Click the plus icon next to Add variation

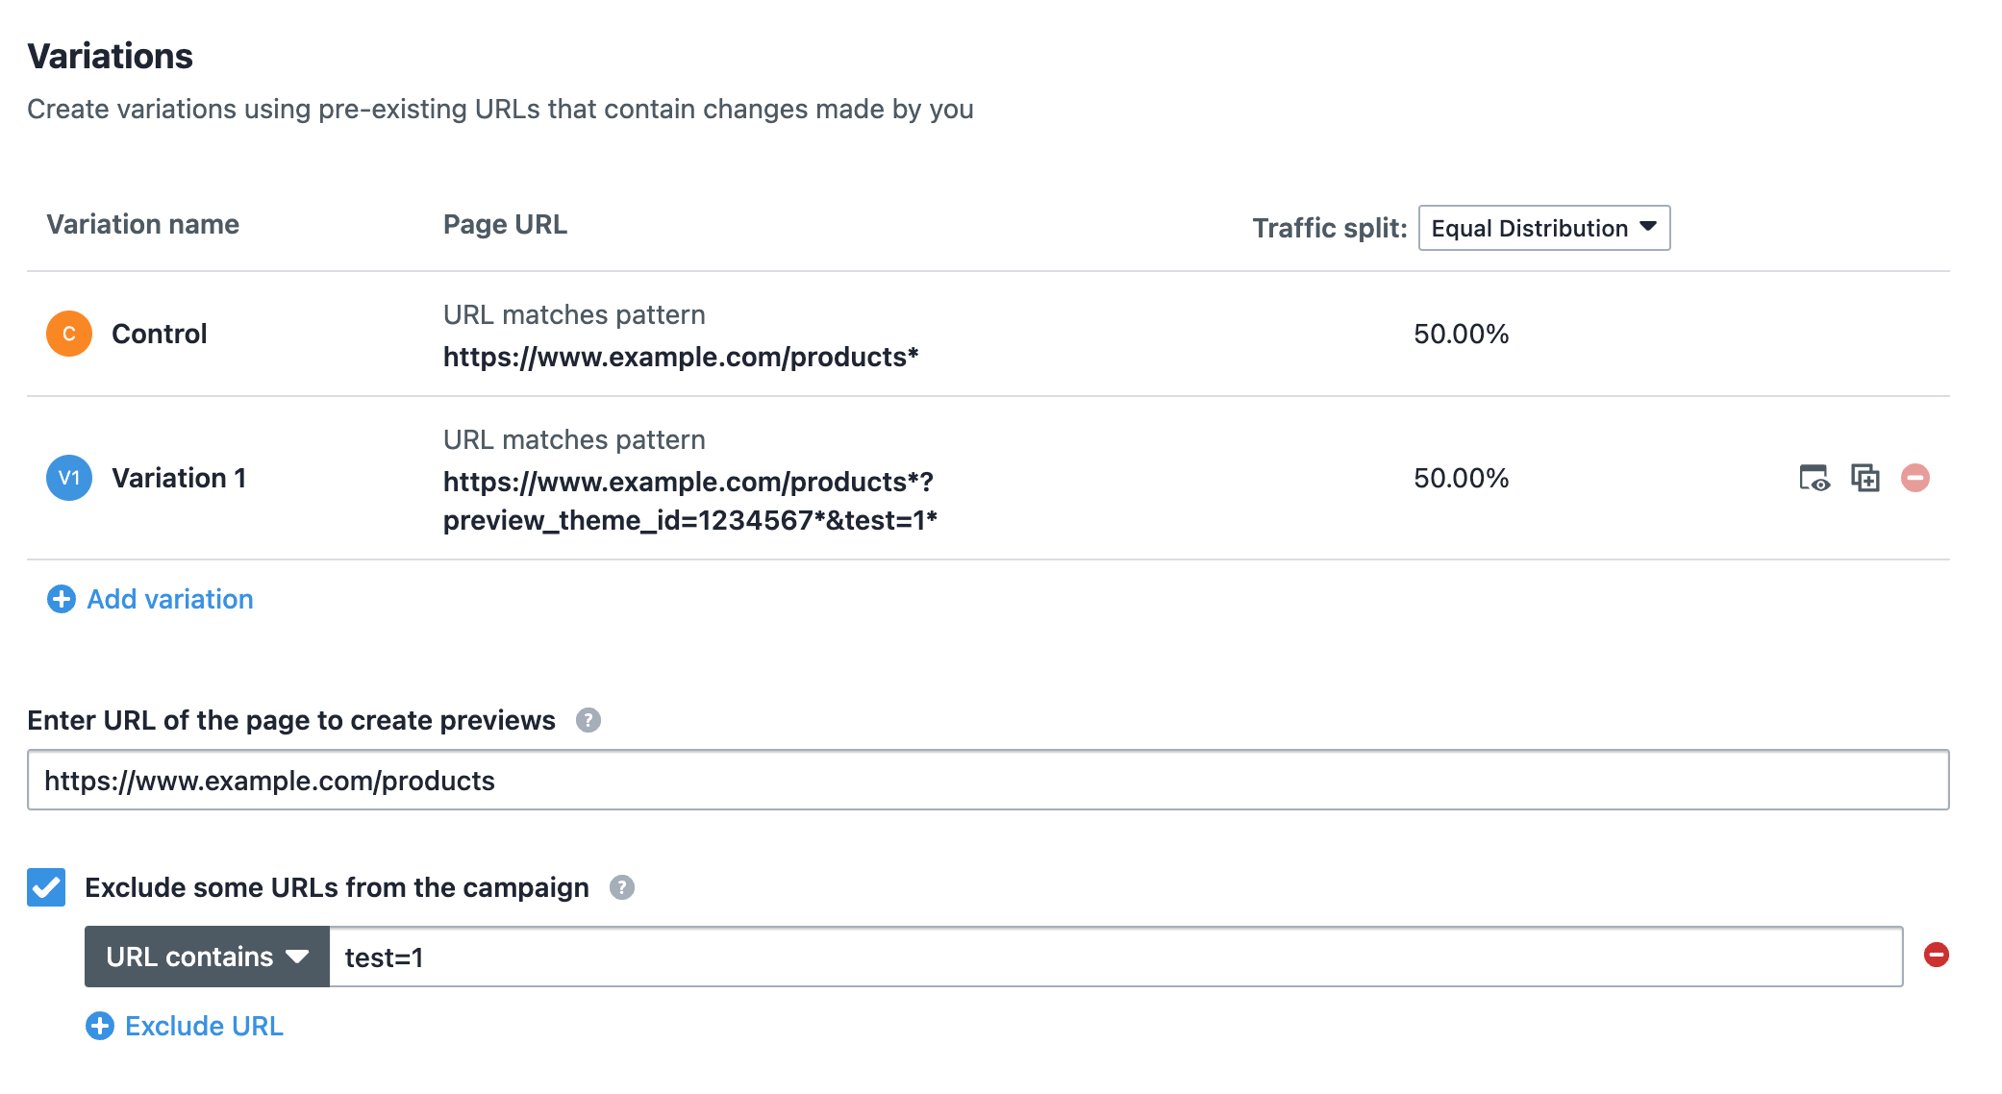click(62, 599)
